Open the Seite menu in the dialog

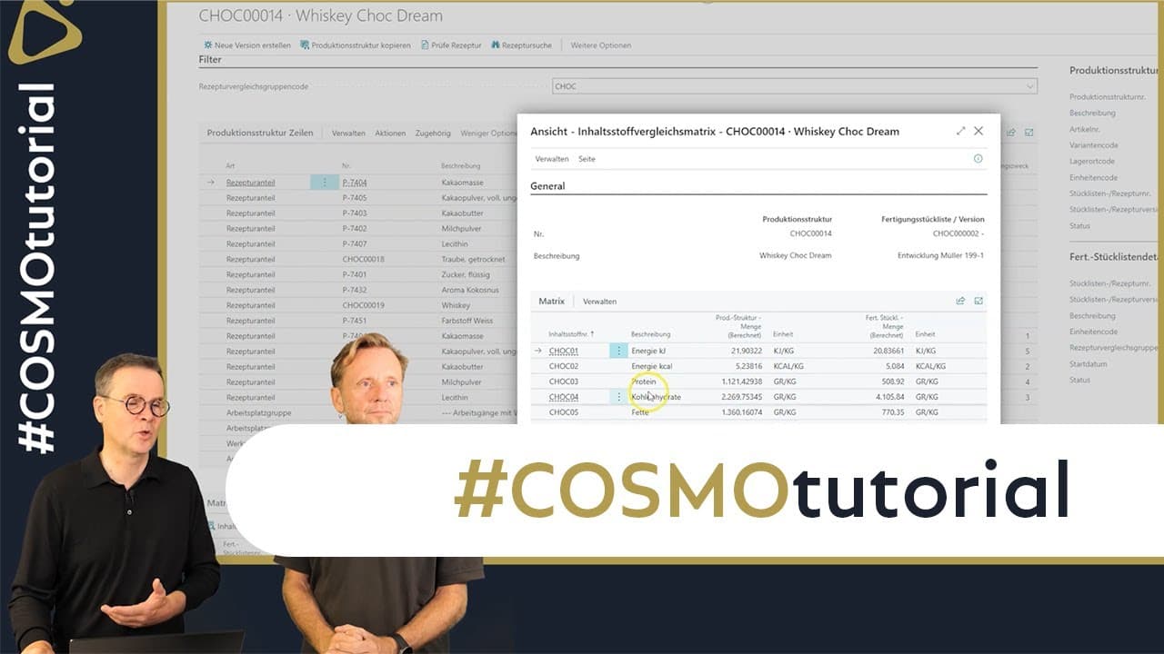click(x=587, y=159)
